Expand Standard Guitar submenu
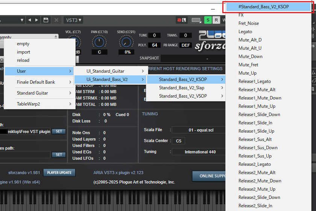 [x=39, y=93]
